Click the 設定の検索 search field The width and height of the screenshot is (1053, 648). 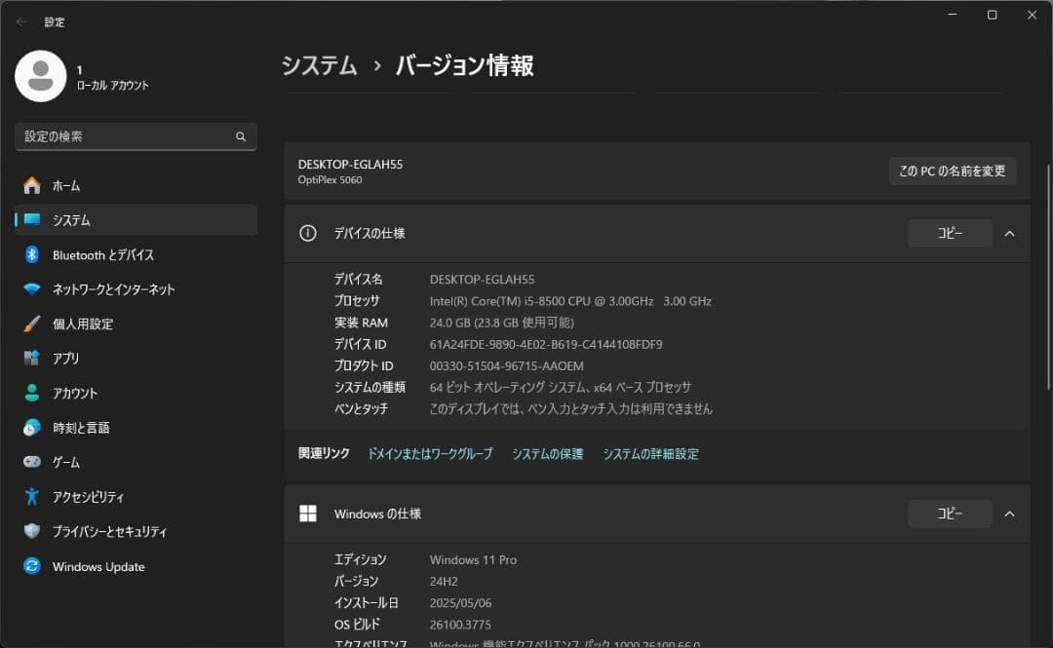(136, 136)
